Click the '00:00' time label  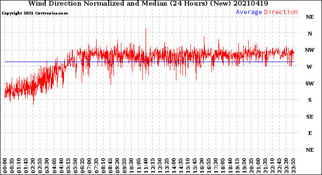[5, 166]
